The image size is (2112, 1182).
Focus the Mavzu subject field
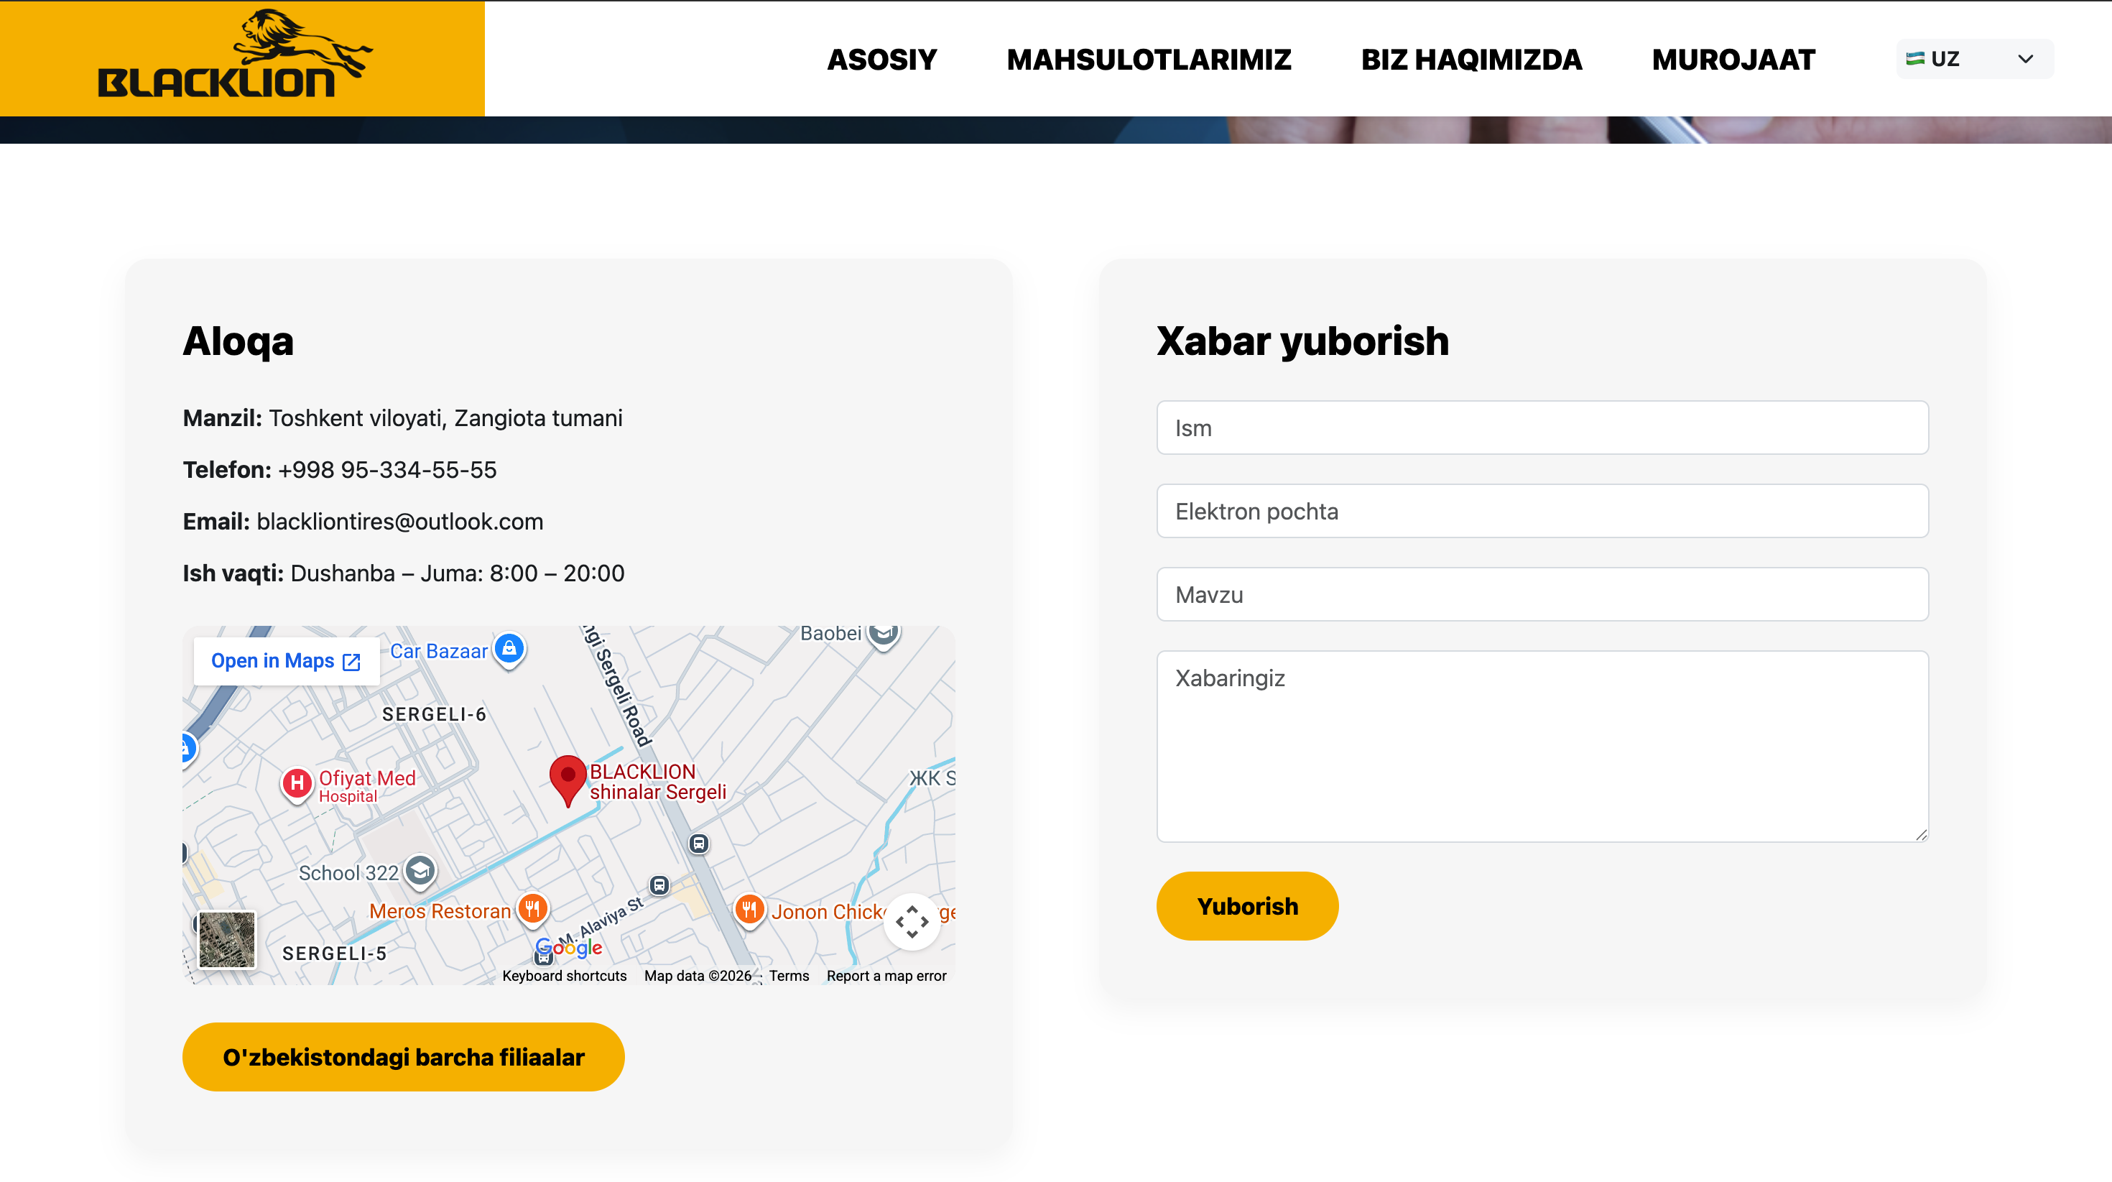tap(1542, 594)
